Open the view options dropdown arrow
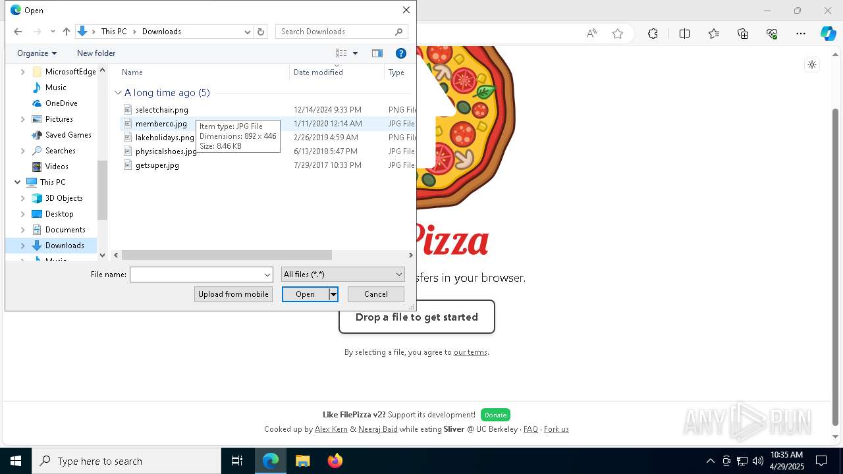The width and height of the screenshot is (843, 474). pos(356,53)
